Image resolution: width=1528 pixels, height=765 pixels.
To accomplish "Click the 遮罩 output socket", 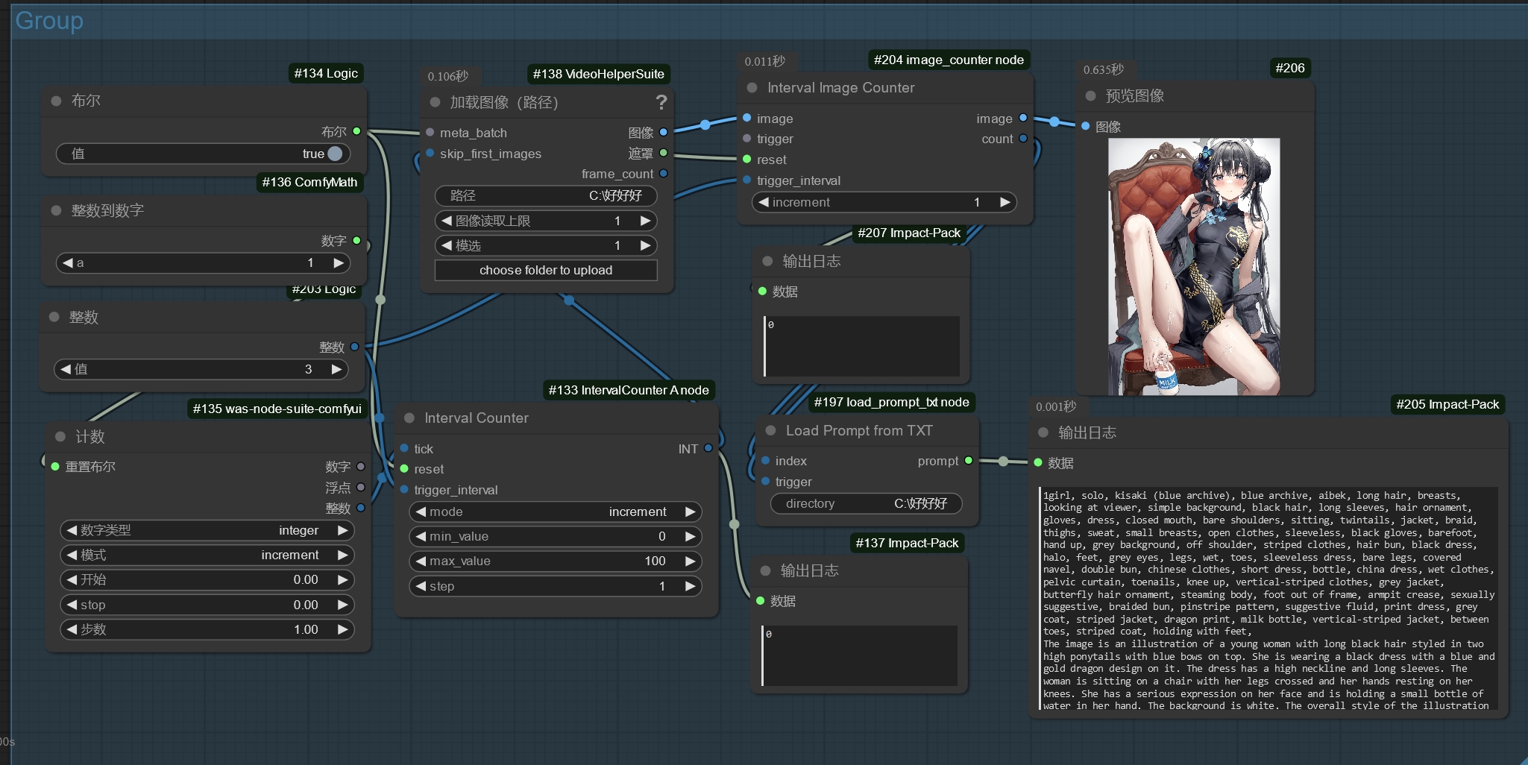I will (663, 153).
